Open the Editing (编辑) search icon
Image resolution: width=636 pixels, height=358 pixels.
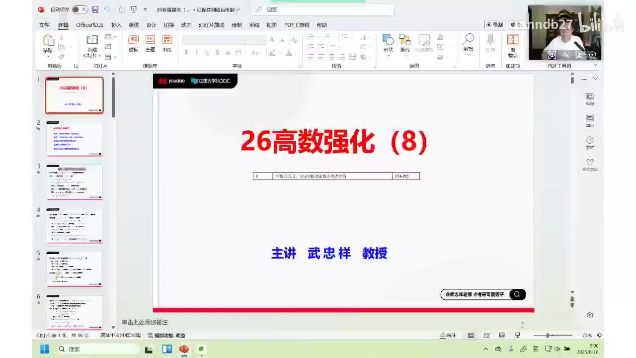coord(468,44)
